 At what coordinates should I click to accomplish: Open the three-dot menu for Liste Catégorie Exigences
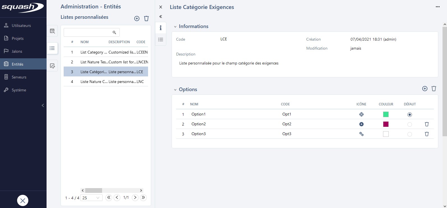point(438,7)
